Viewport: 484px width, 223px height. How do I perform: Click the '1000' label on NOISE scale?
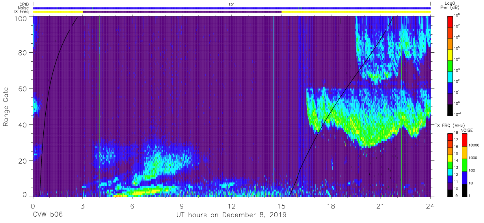click(473, 158)
